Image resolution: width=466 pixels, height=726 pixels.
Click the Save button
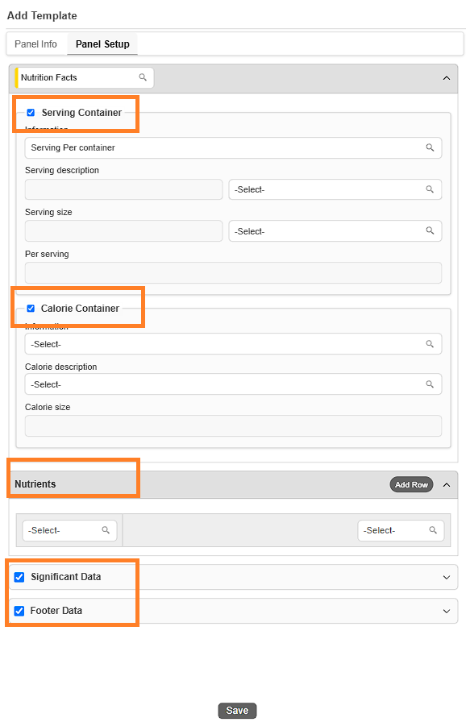[237, 711]
